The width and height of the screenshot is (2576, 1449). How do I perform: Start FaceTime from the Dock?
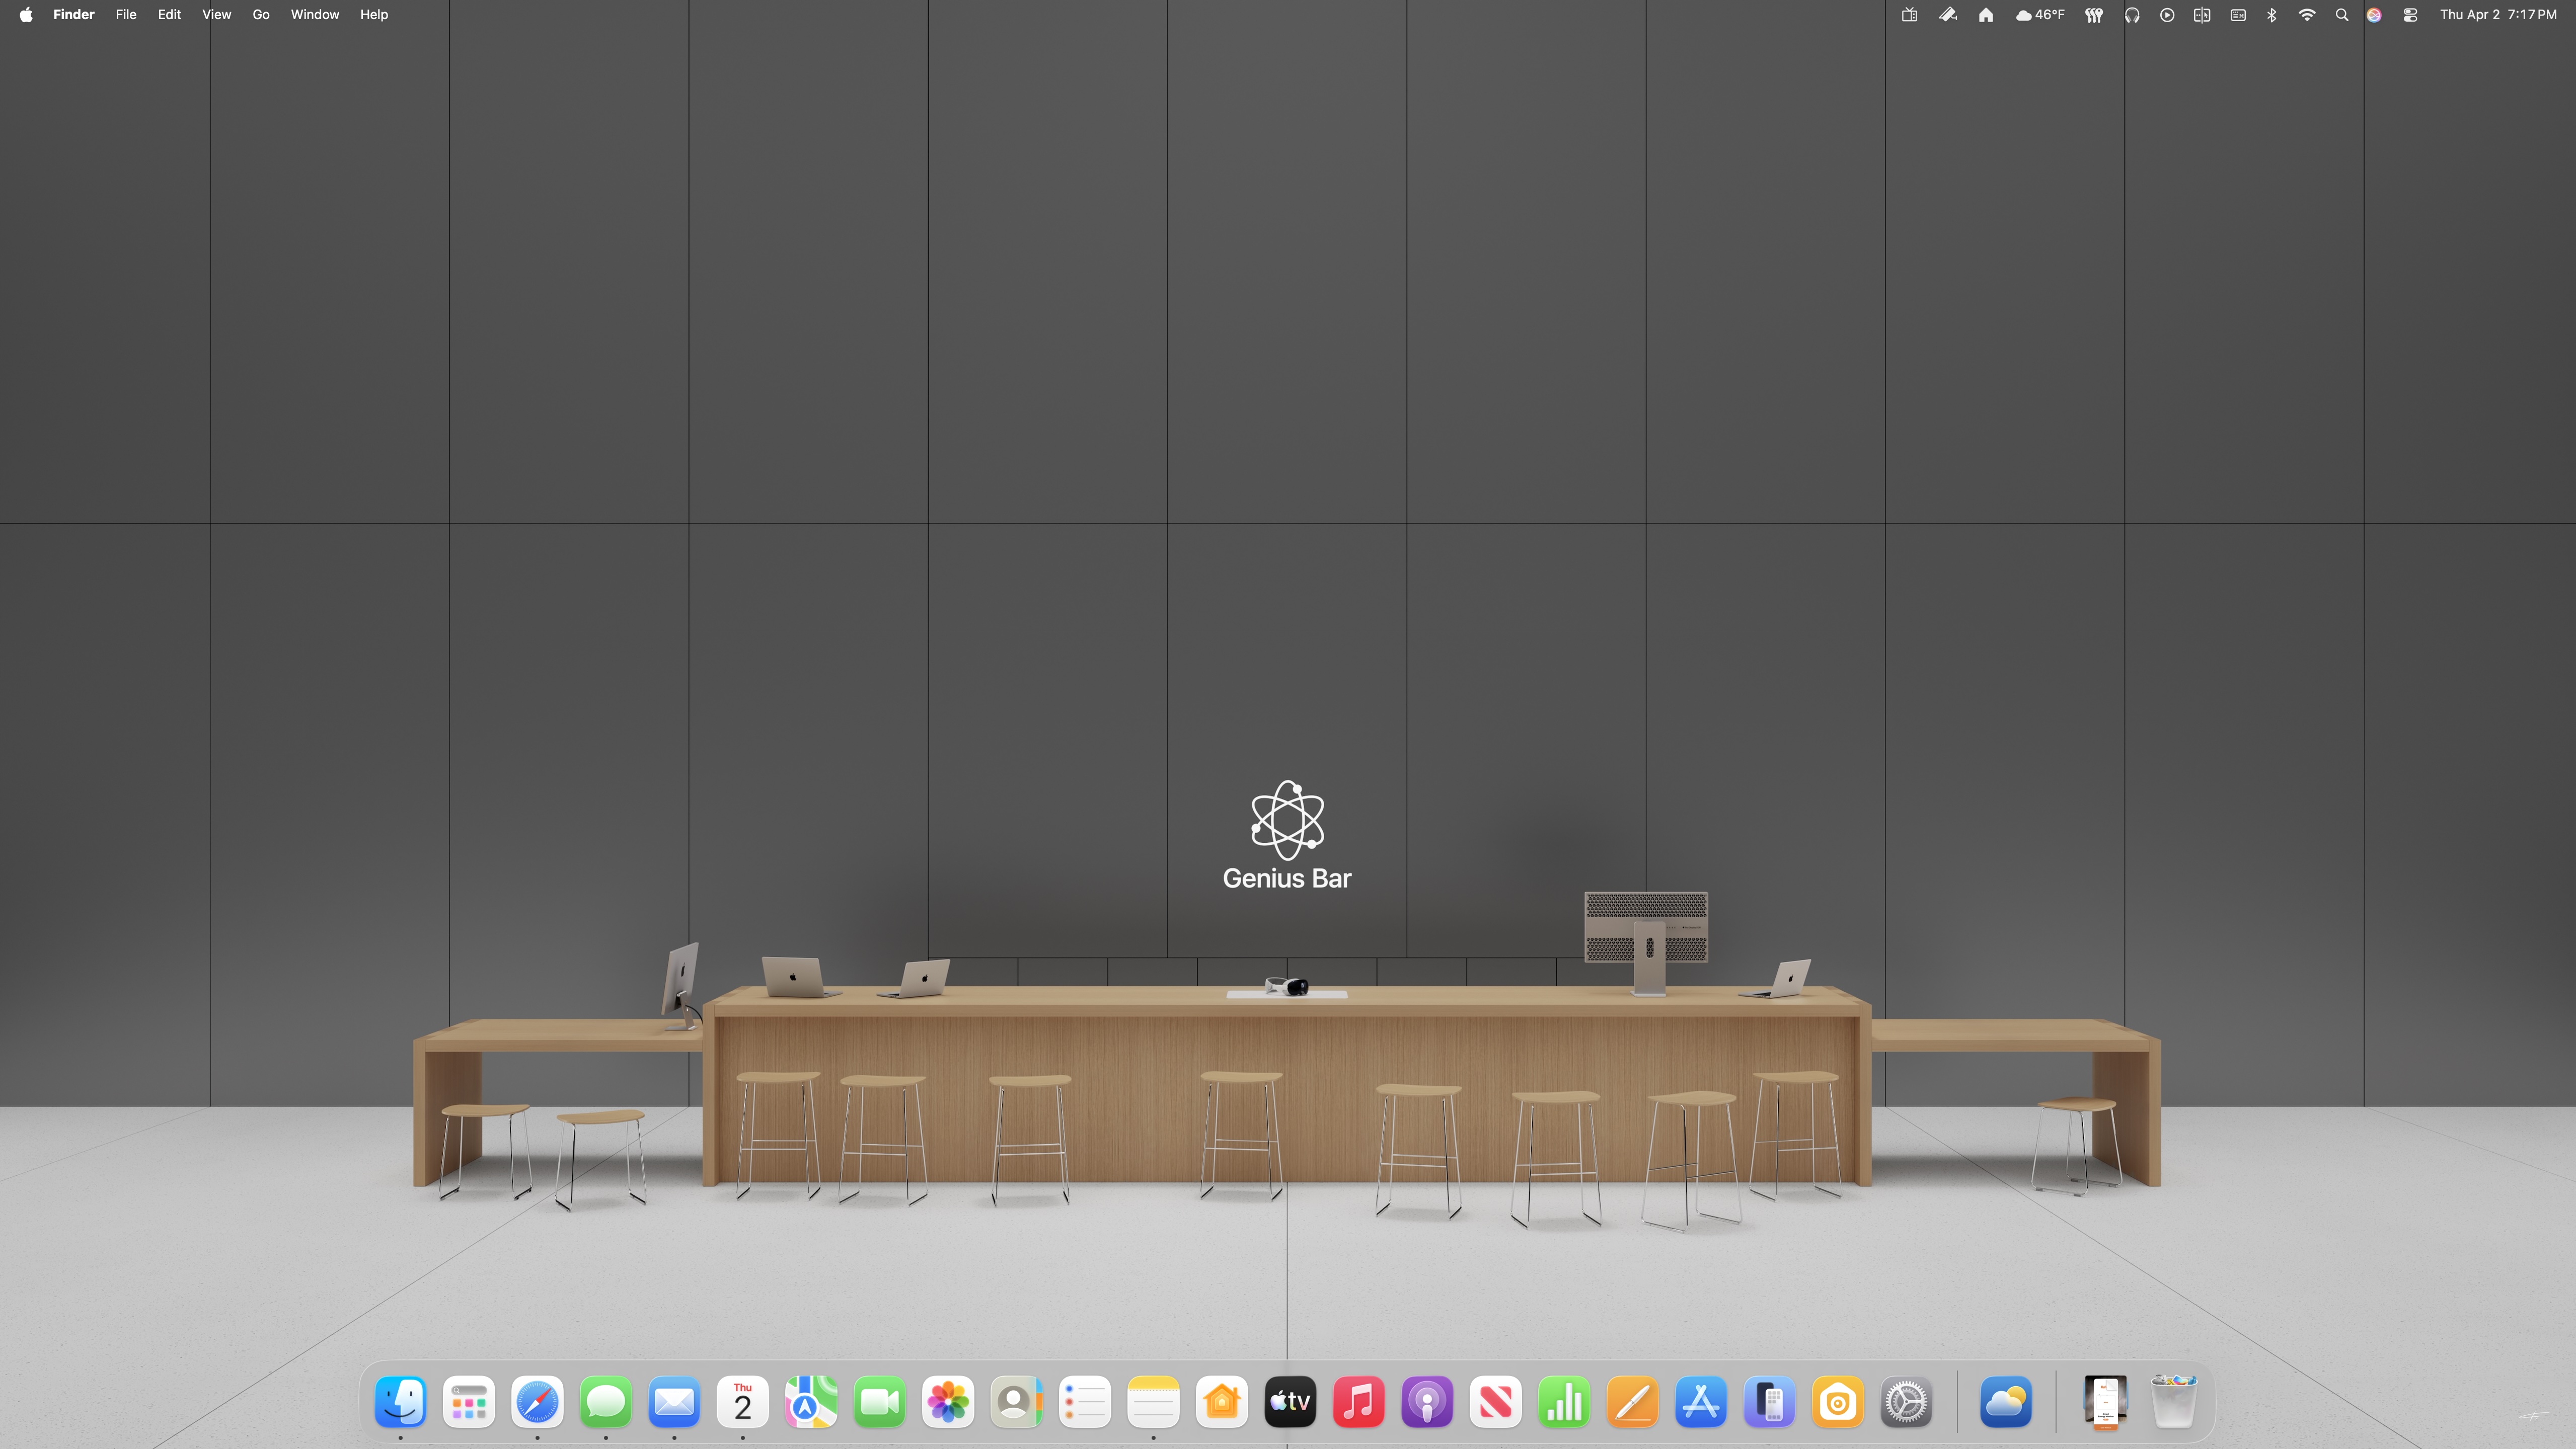point(880,1402)
